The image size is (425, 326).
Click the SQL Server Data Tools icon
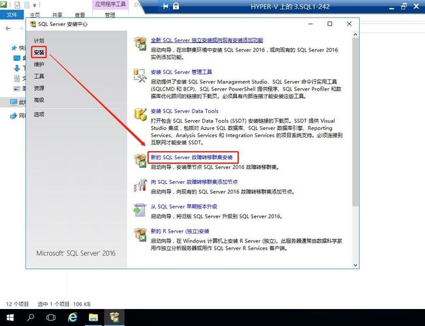click(140, 114)
